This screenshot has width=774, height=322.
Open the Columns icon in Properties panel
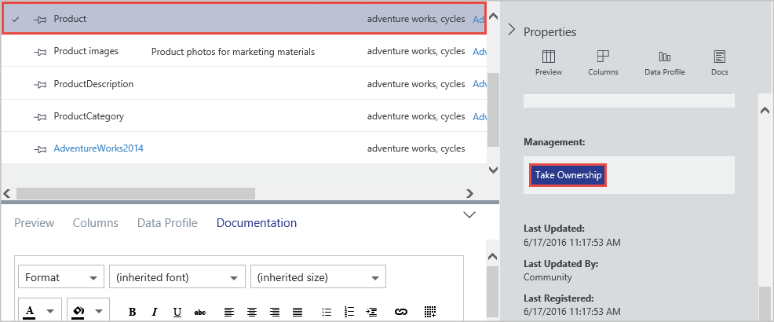[x=603, y=63]
